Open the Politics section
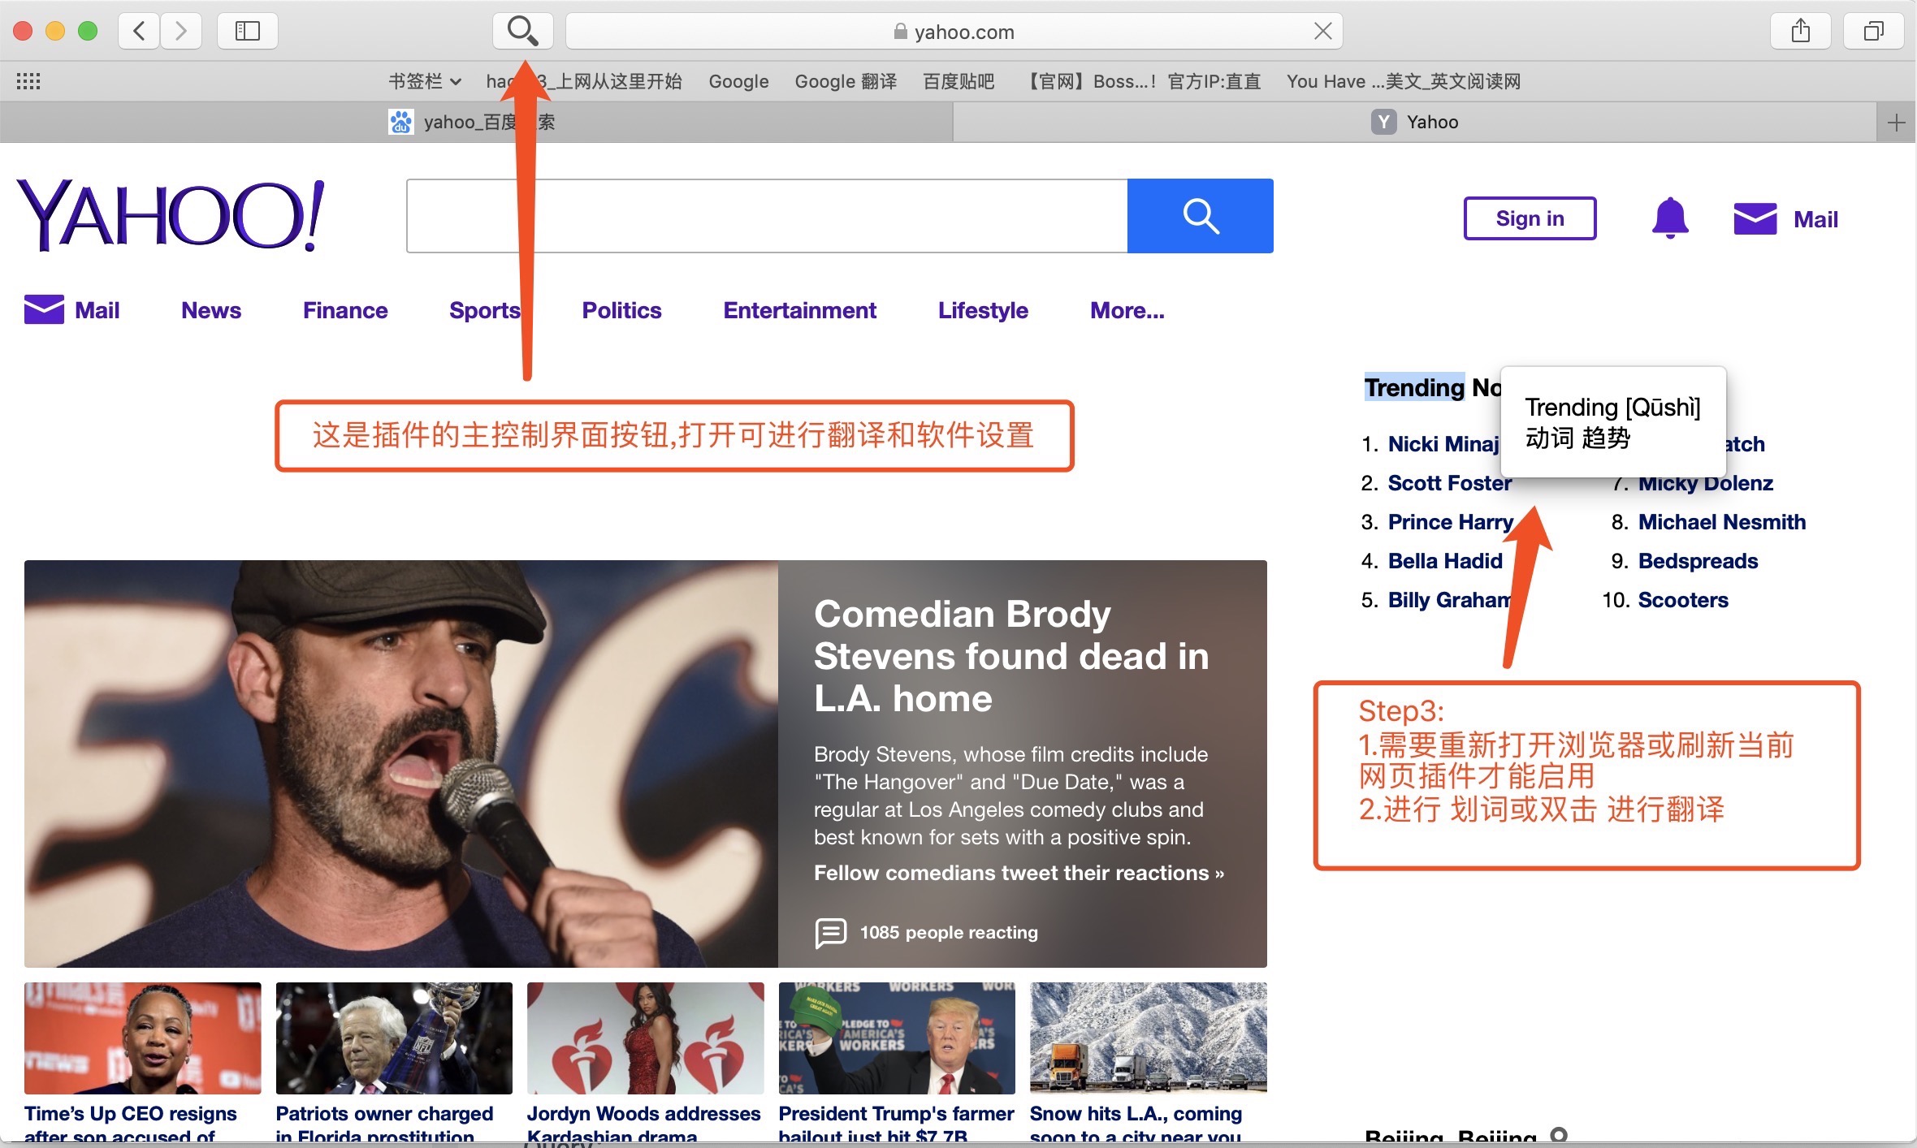This screenshot has width=1917, height=1148. (x=621, y=310)
